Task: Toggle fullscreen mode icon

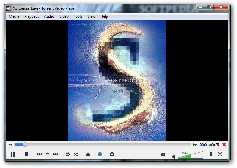Action: coord(220,154)
